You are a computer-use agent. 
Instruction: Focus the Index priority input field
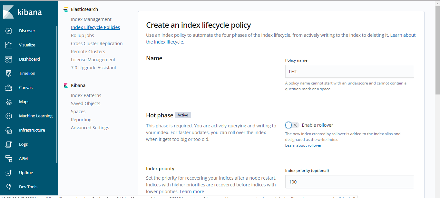pos(349,182)
